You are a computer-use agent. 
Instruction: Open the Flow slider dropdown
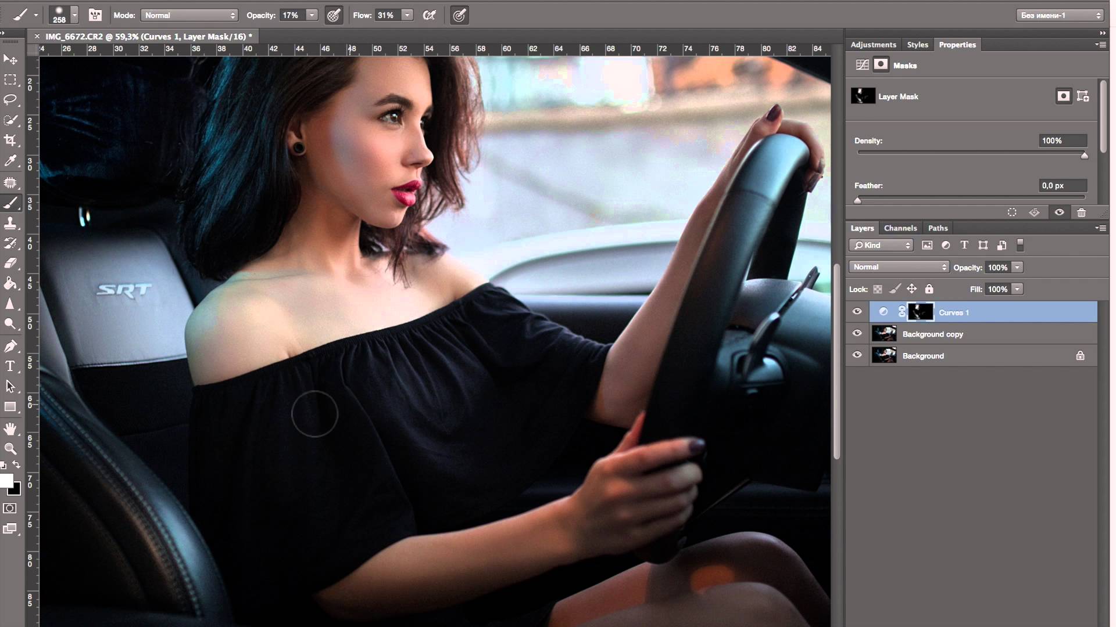[407, 15]
